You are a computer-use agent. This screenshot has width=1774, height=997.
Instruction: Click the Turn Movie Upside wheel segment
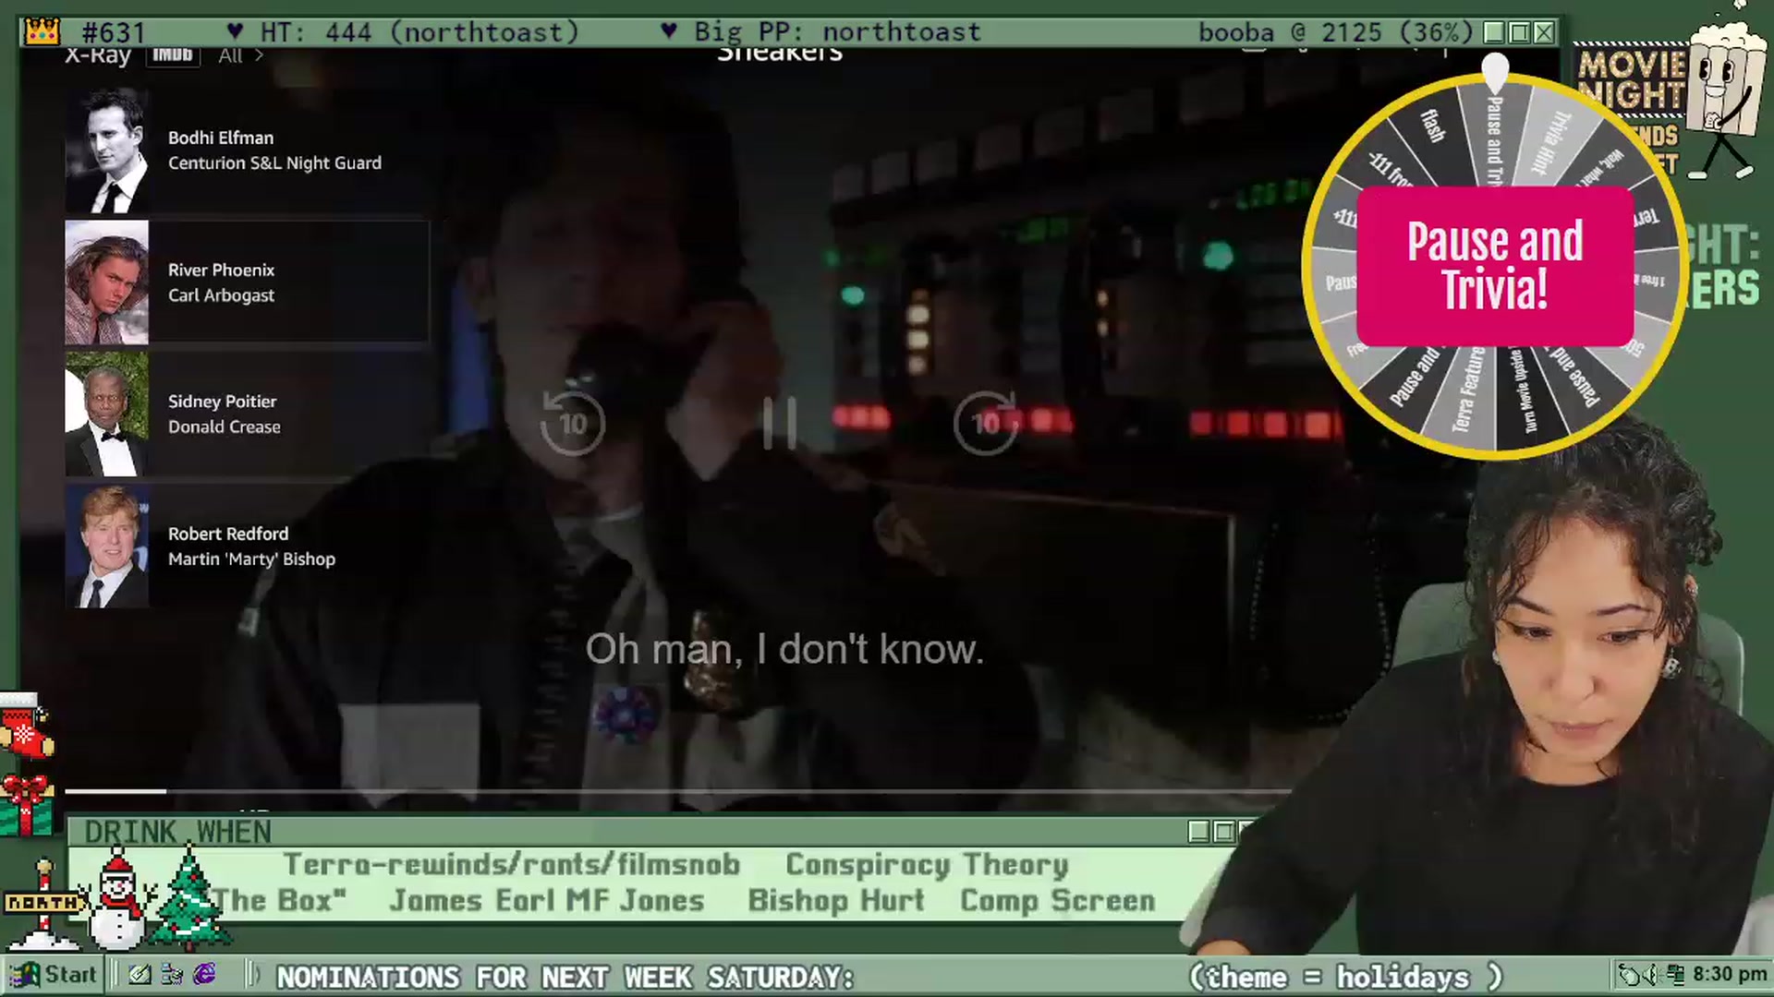click(1525, 391)
